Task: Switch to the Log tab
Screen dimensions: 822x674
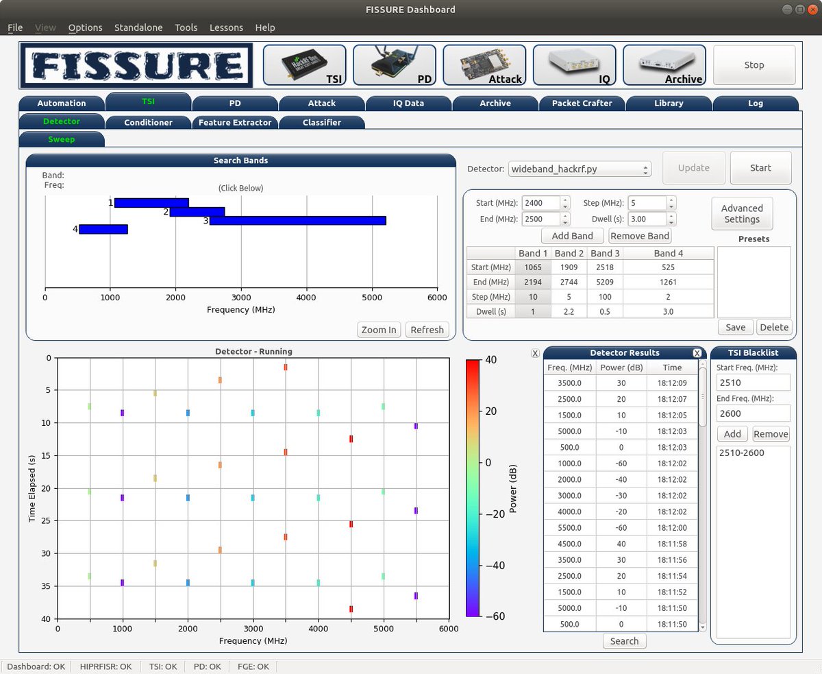Action: 756,104
